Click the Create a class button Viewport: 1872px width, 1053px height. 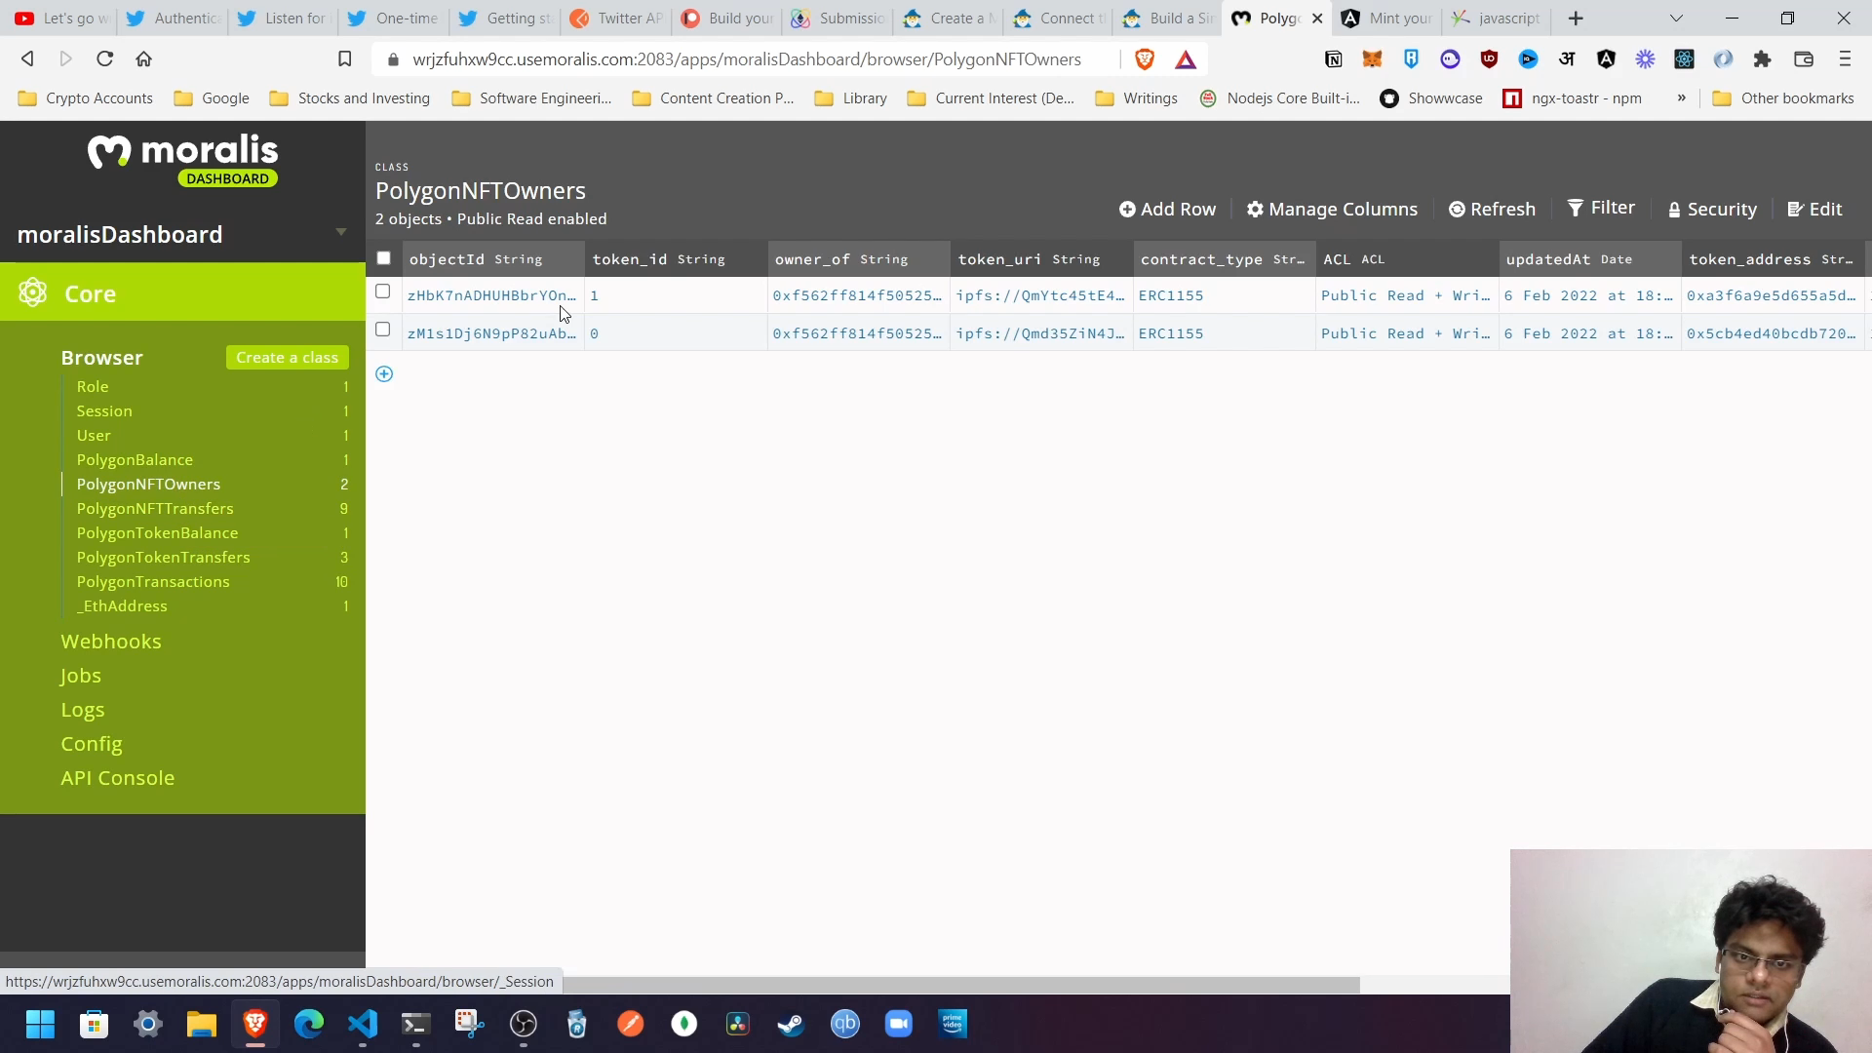click(x=287, y=358)
